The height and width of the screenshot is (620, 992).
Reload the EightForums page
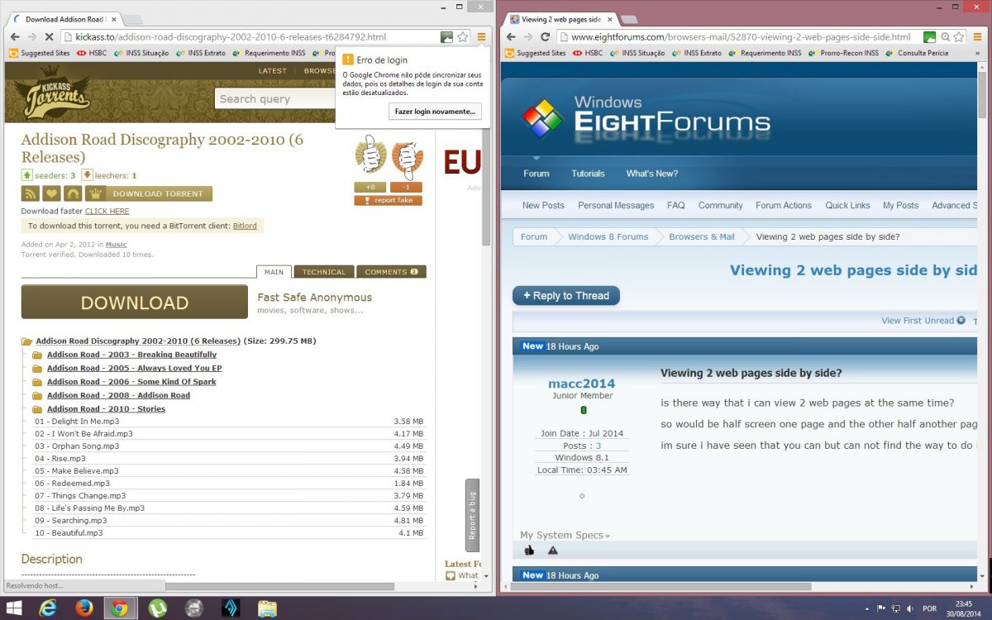[546, 37]
